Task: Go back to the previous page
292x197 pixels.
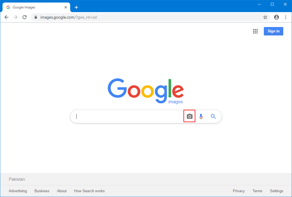Action: (6, 17)
